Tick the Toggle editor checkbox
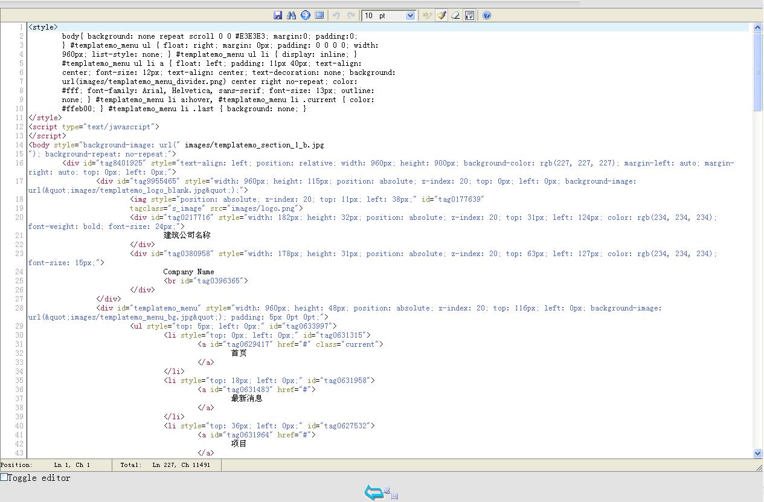The width and height of the screenshot is (764, 502). [x=4, y=477]
